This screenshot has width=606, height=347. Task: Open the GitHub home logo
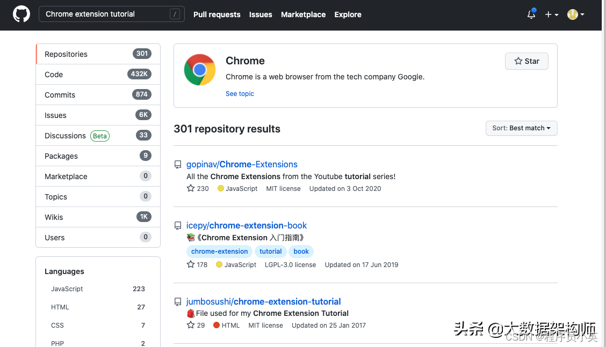[x=21, y=14]
